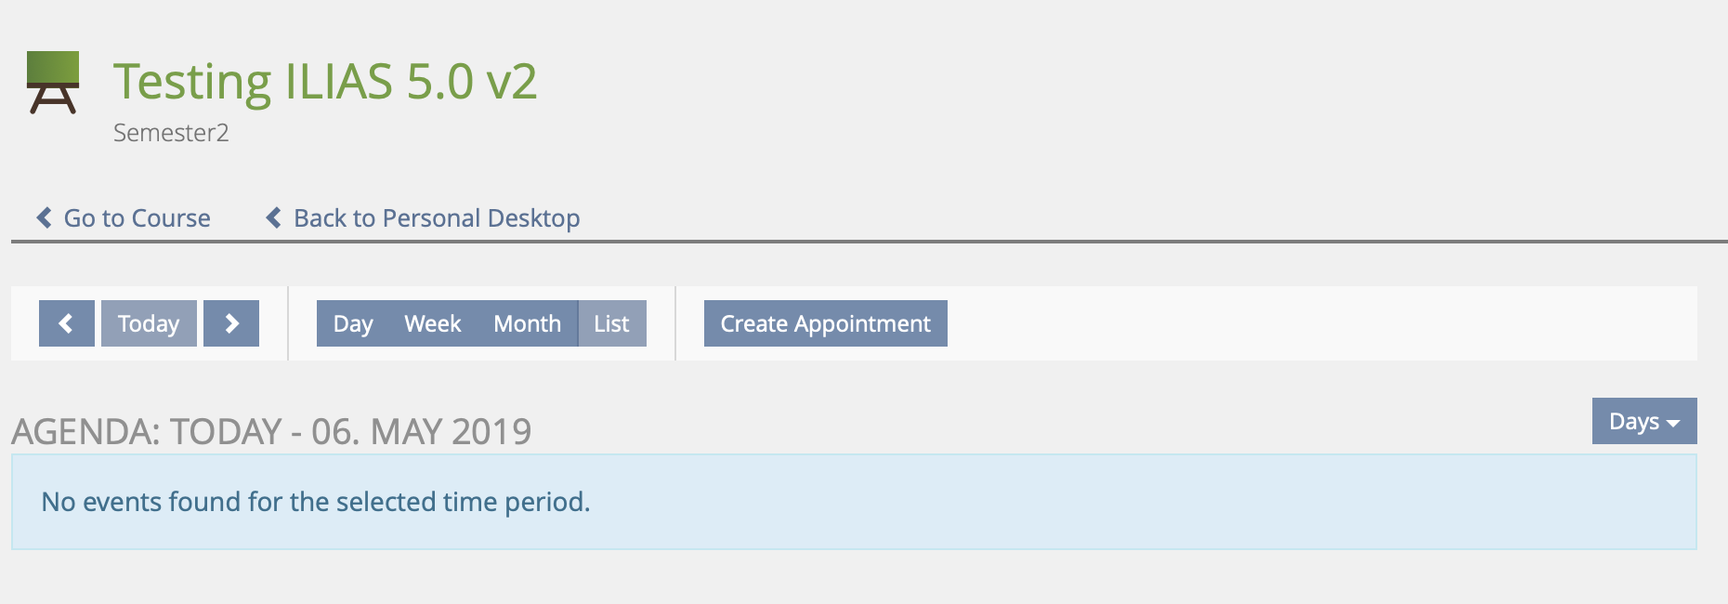
Task: Switch to Month view
Action: [x=527, y=323]
